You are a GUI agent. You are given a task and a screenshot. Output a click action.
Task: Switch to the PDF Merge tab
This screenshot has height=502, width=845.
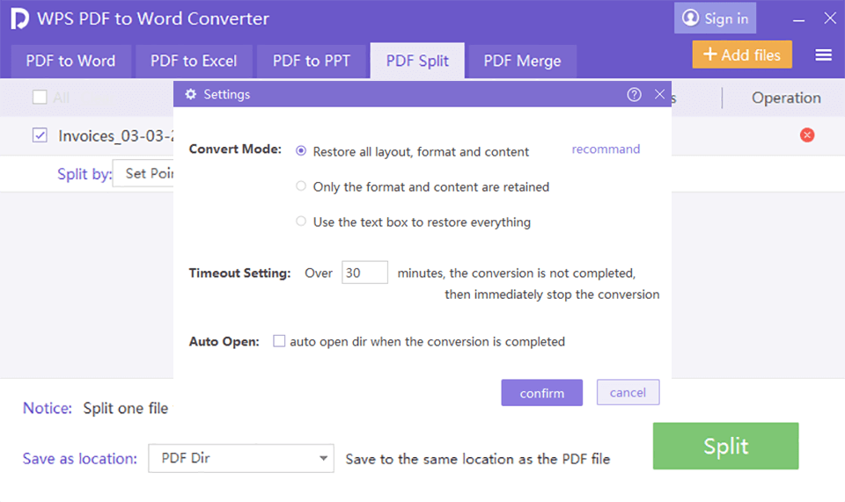(x=522, y=62)
